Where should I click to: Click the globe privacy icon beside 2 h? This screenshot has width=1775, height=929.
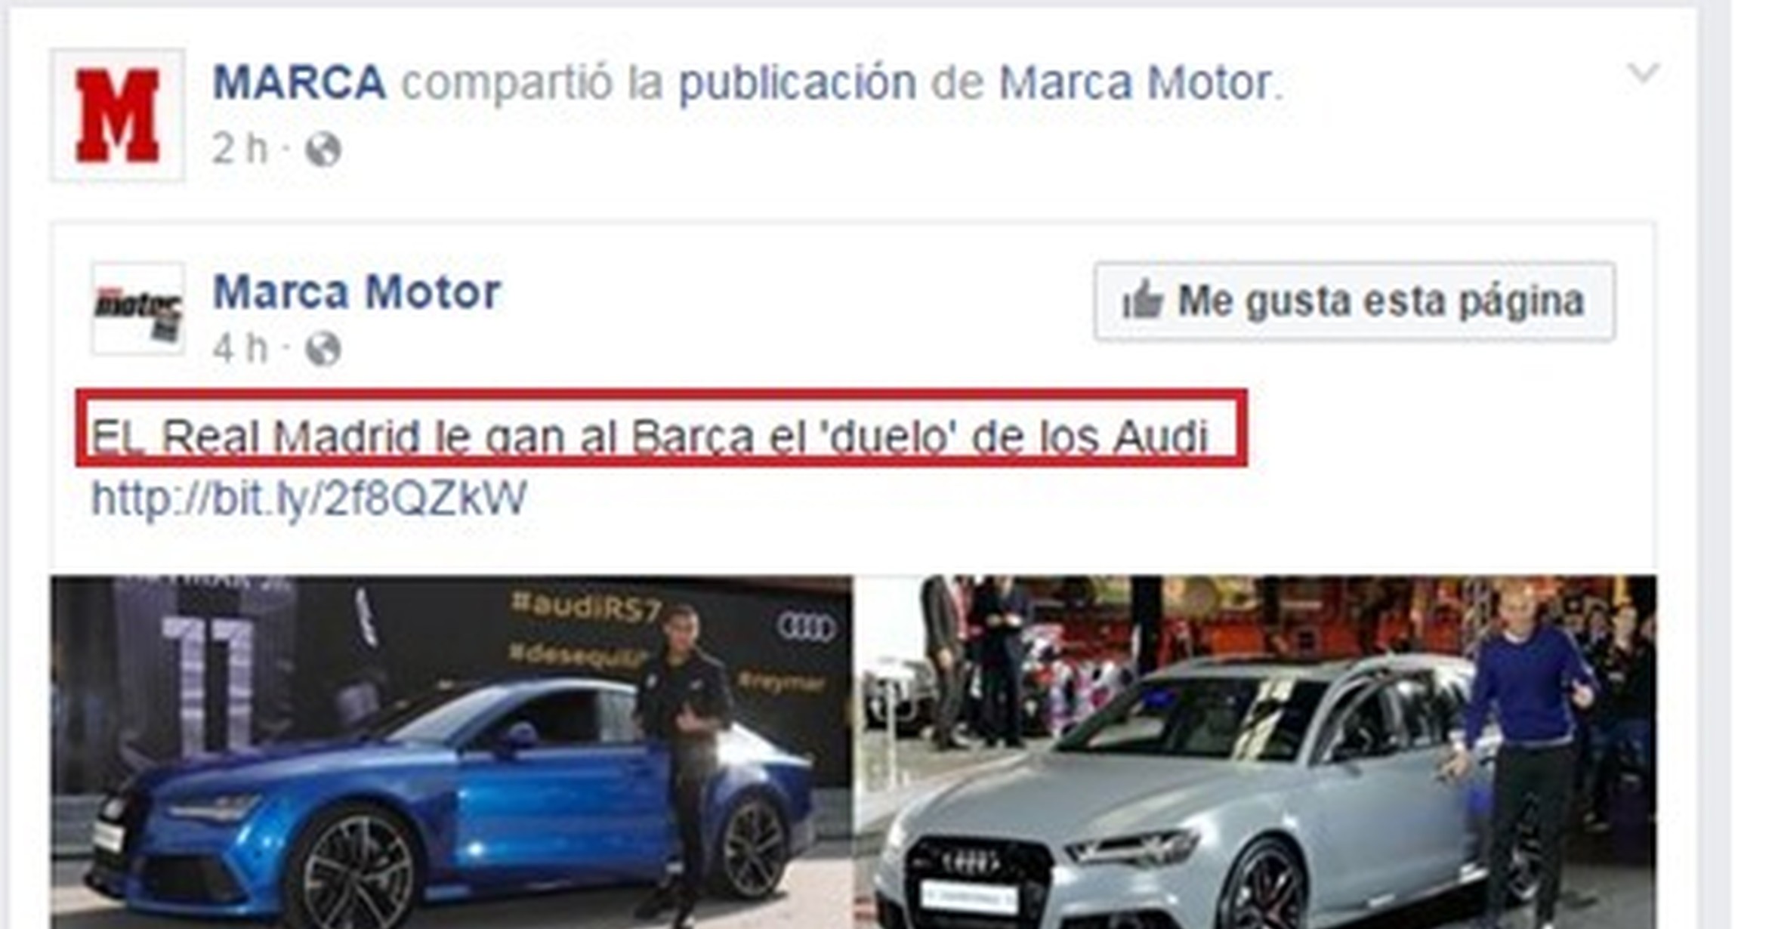coord(323,150)
